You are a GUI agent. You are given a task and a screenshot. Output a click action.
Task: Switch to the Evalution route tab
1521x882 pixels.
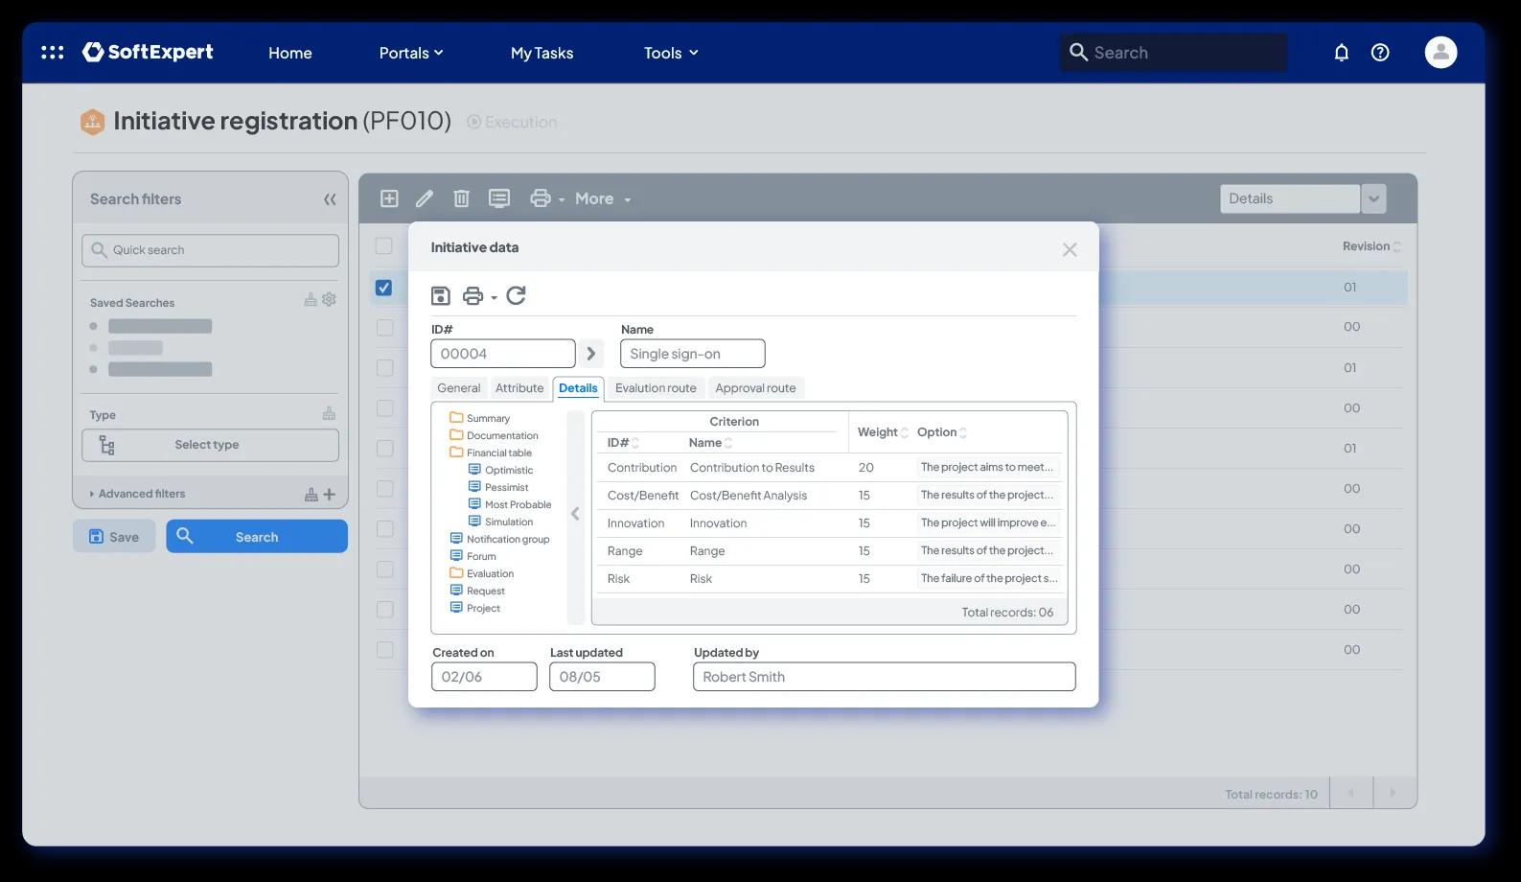[x=656, y=388]
